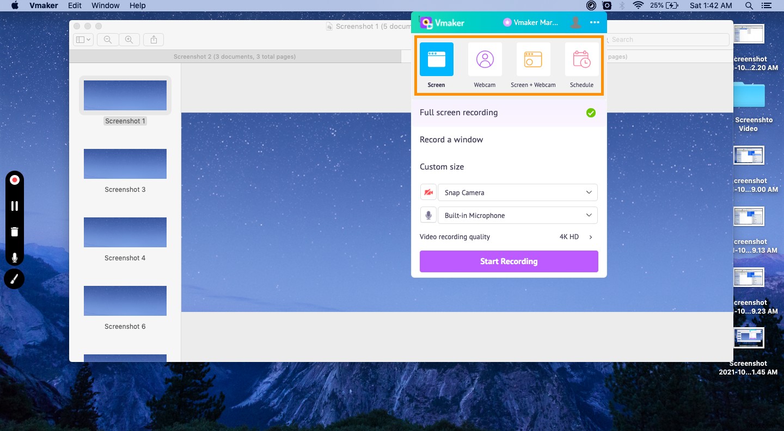
Task: Click the trash icon on the floating toolbar
Action: (x=15, y=232)
